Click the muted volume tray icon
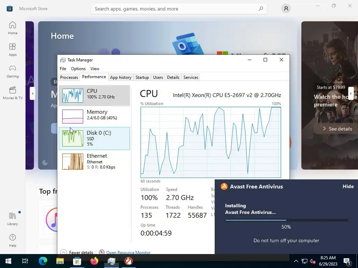 (313, 261)
